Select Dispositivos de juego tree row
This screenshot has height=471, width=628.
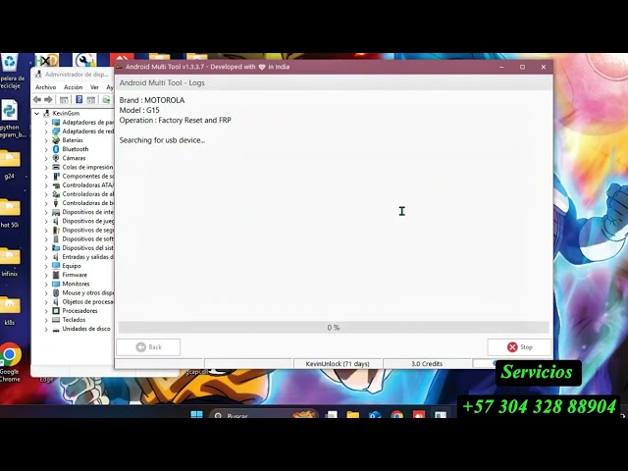(82, 221)
